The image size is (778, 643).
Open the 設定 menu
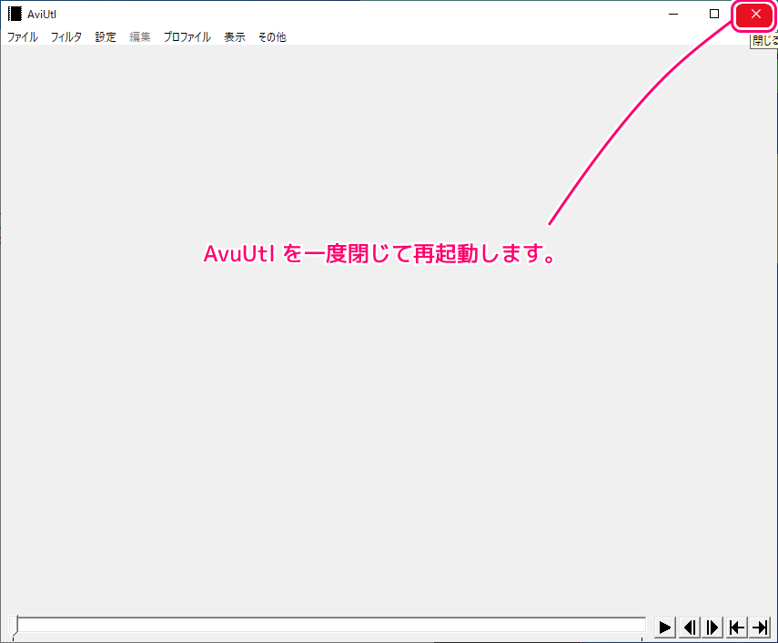pyautogui.click(x=106, y=37)
